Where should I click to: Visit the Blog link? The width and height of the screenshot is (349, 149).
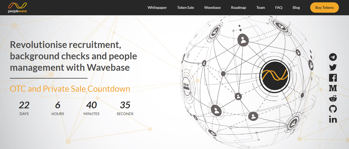pyautogui.click(x=296, y=8)
